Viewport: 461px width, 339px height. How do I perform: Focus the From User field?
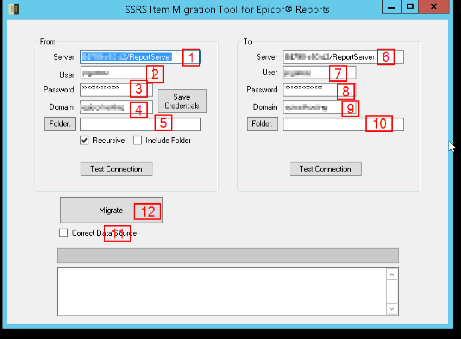117,73
